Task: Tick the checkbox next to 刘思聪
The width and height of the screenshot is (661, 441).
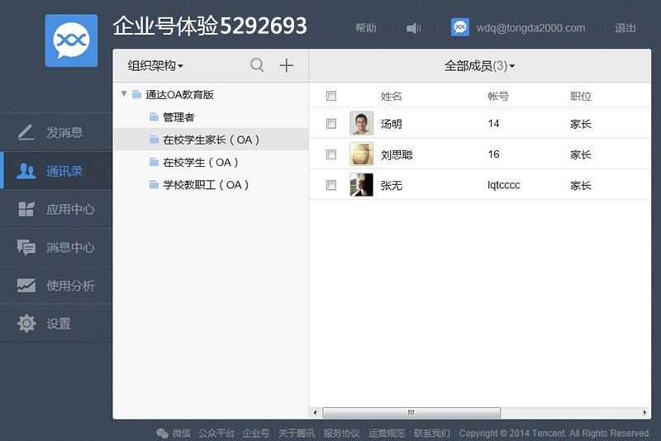Action: point(331,154)
